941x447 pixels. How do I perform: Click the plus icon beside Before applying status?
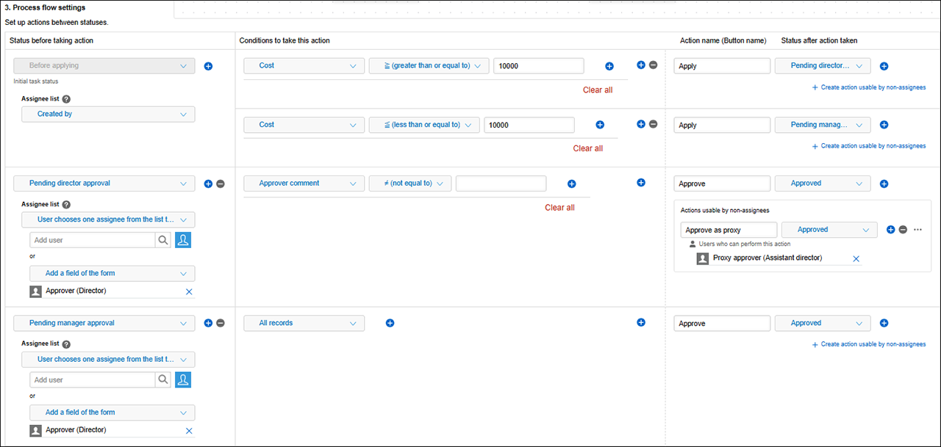point(208,66)
